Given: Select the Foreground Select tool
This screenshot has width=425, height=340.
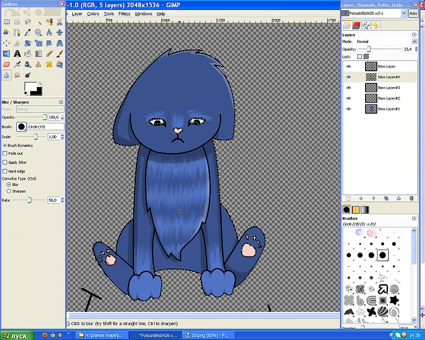Looking at the screenshot, I should tap(7, 33).
